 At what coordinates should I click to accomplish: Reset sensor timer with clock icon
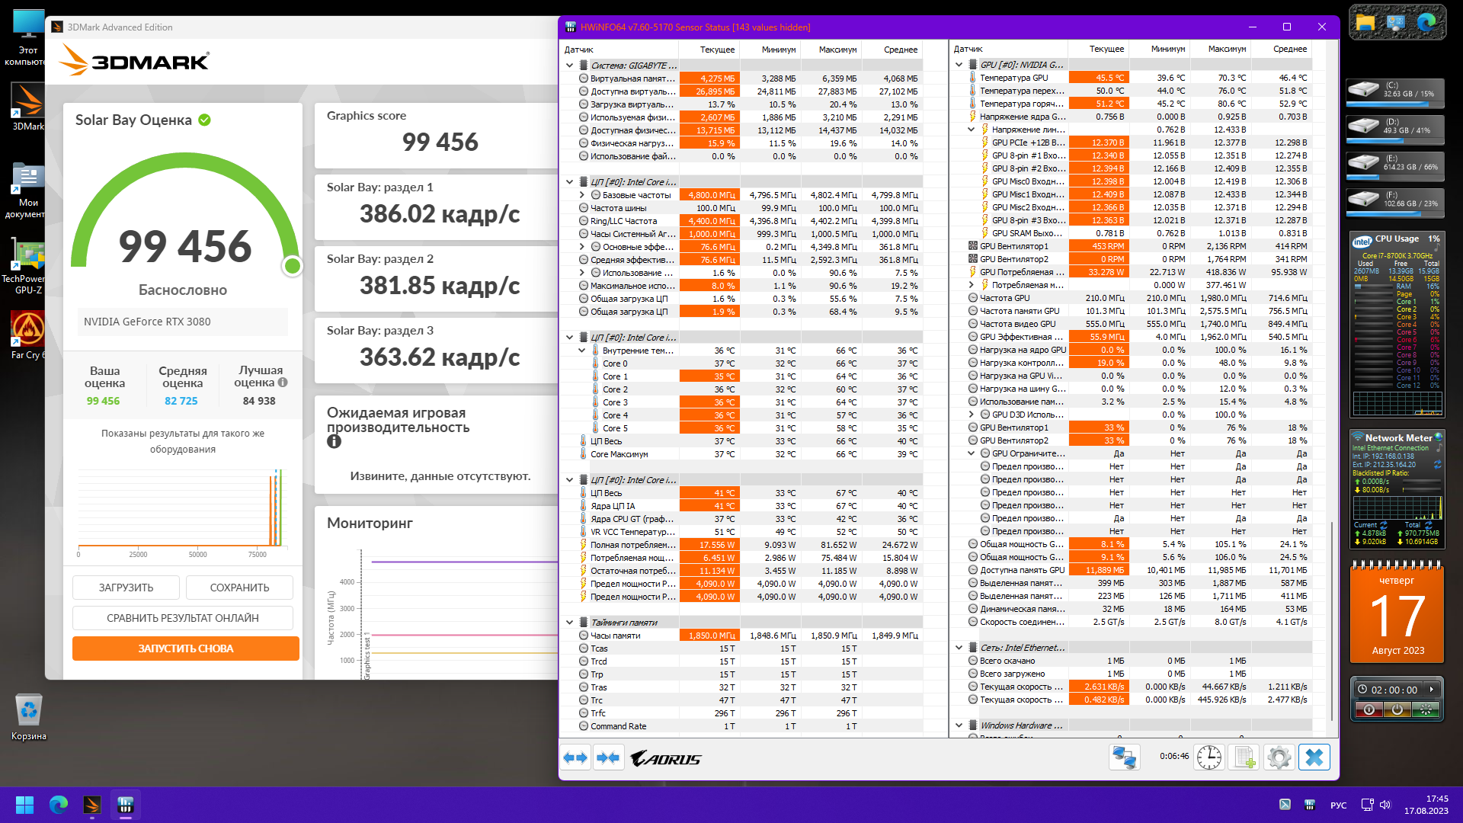tap(1208, 757)
